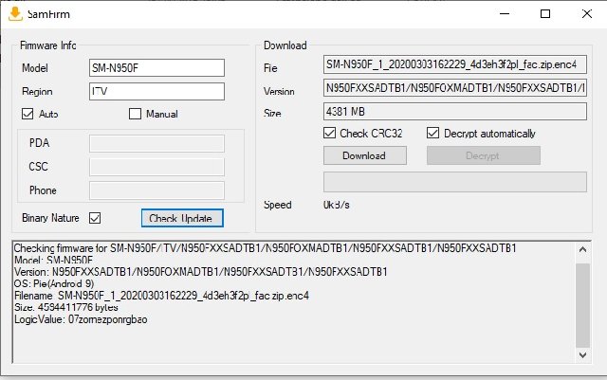Click the empty download progress bar
This screenshot has width=607, height=380.
point(455,182)
